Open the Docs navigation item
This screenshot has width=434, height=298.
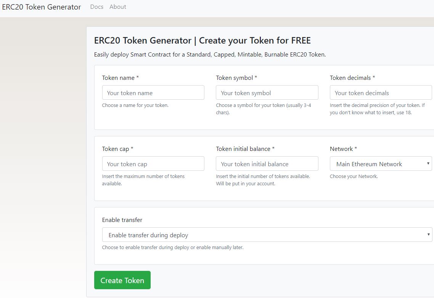pos(96,7)
